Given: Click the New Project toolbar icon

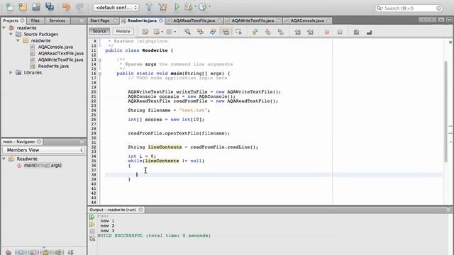Looking at the screenshot, I should tap(23, 7).
